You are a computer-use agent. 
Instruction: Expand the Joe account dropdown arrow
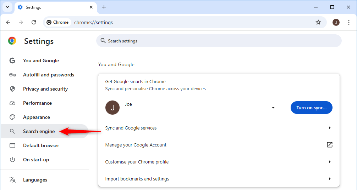(x=273, y=108)
